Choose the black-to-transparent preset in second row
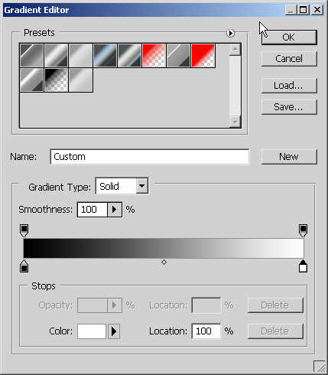Image resolution: width=328 pixels, height=375 pixels. pyautogui.click(x=57, y=80)
